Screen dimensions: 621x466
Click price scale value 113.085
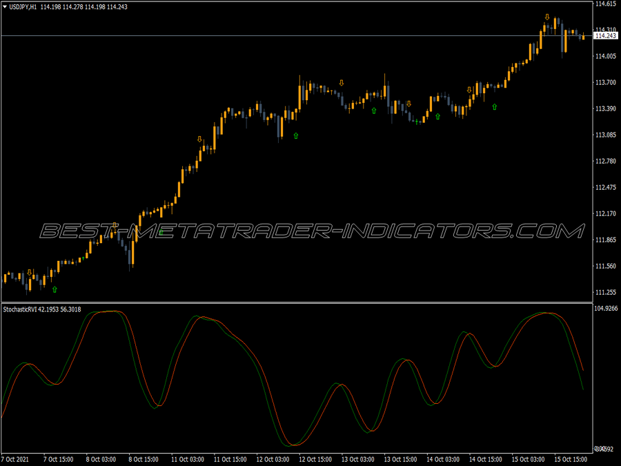click(x=606, y=135)
